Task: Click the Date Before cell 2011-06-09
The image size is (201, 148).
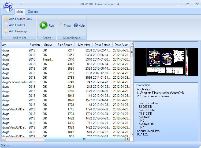Action: tap(101, 91)
